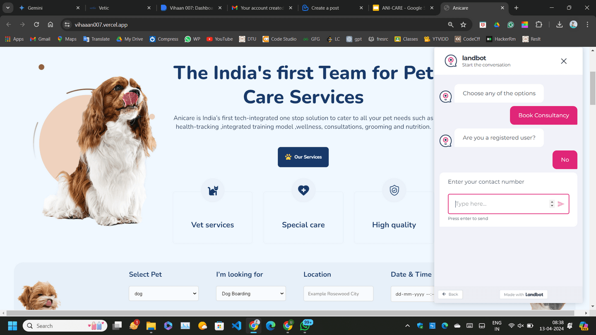Viewport: 596px width, 335px height.
Task: Click the No reply bubble
Action: (565, 160)
